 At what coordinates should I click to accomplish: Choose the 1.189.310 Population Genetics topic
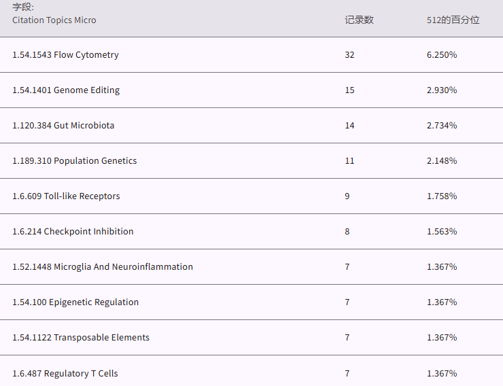point(75,161)
